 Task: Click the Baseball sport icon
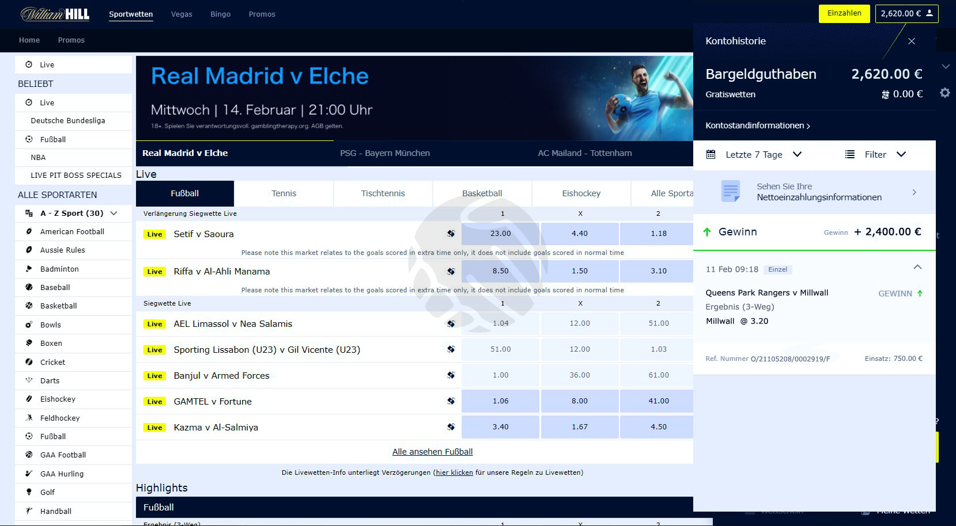point(29,287)
